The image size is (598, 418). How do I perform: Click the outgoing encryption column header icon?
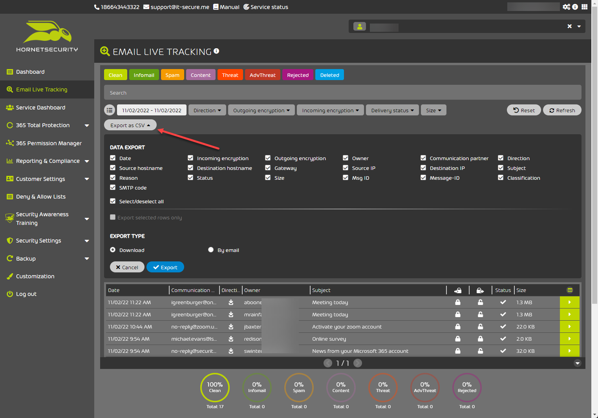(480, 290)
